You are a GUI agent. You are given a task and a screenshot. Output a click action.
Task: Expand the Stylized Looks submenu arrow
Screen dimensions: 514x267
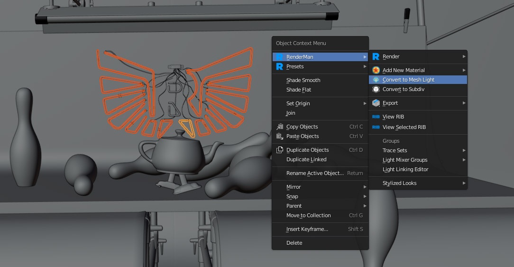click(x=464, y=184)
